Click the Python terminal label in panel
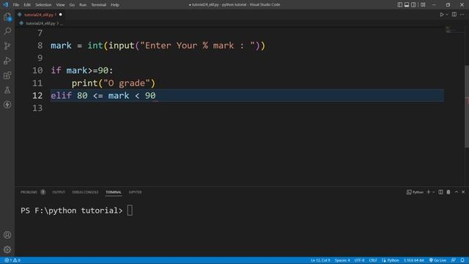This screenshot has height=264, width=469. (416, 192)
